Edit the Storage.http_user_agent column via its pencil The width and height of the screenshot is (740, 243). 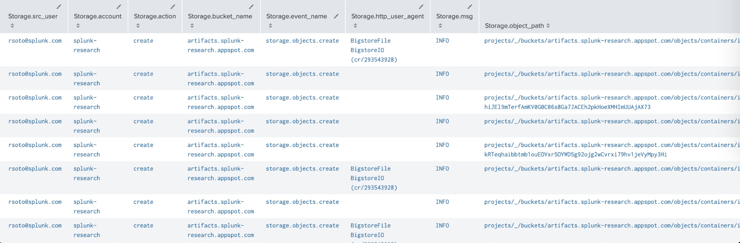coord(421,7)
